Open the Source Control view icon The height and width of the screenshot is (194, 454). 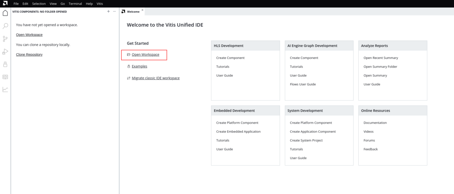point(5,39)
